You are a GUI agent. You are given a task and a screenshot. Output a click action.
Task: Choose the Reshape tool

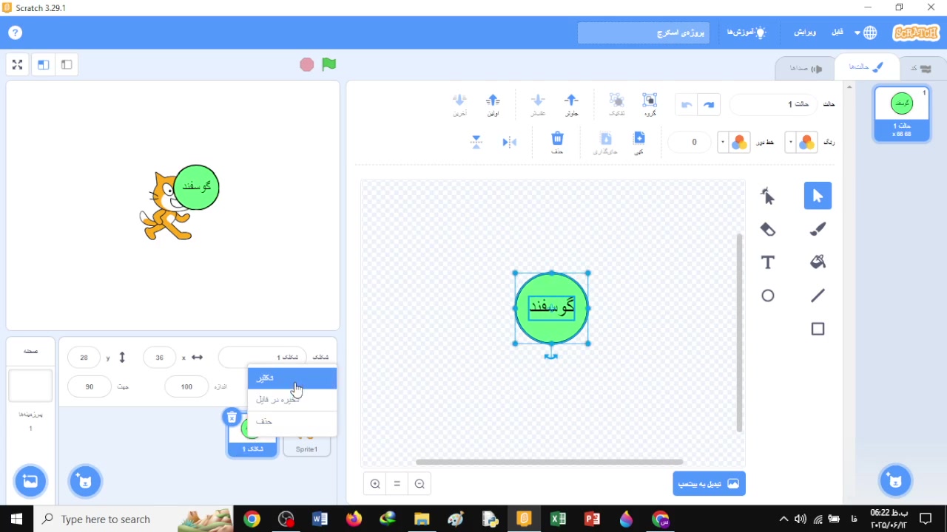pyautogui.click(x=768, y=196)
